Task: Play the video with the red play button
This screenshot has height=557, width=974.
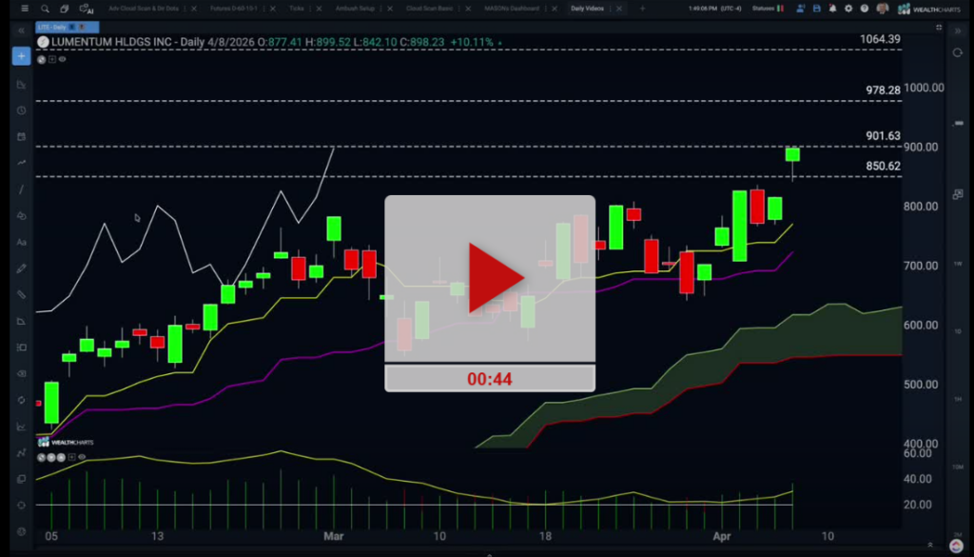Action: click(490, 278)
